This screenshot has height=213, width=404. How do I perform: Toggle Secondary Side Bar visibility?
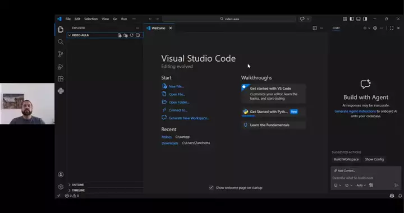[365, 19]
